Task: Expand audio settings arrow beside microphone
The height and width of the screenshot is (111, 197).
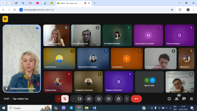Action: click(58, 99)
